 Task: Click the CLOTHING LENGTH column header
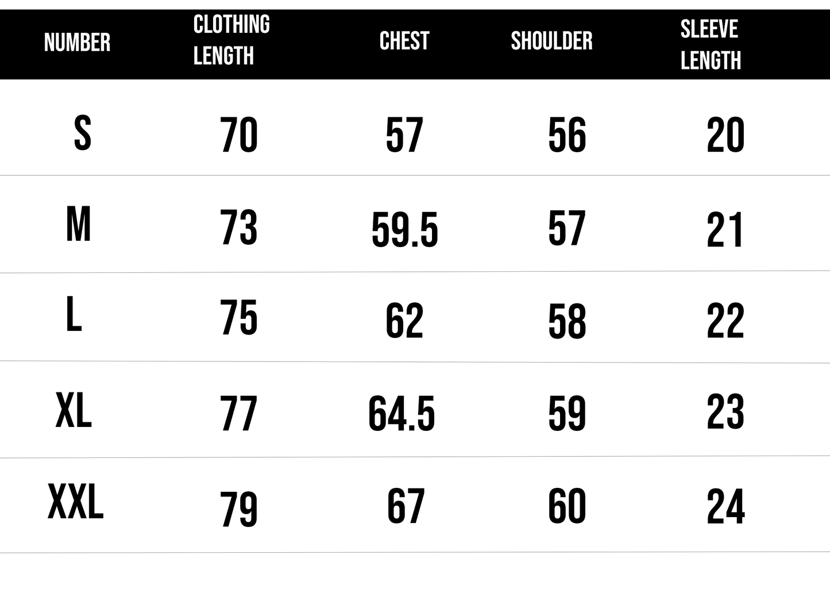(x=231, y=40)
